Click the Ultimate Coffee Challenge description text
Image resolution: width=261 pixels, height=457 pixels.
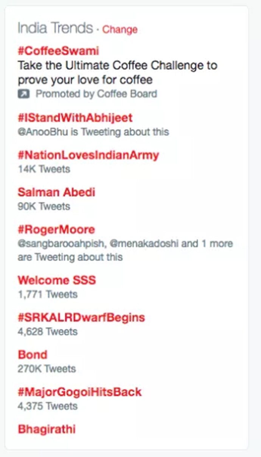[117, 72]
